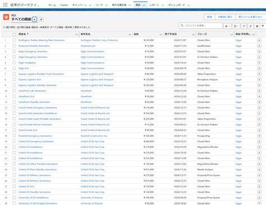This screenshot has width=266, height=205.
Task: Open row actions for University of AZ Installations
Action: pos(259,198)
